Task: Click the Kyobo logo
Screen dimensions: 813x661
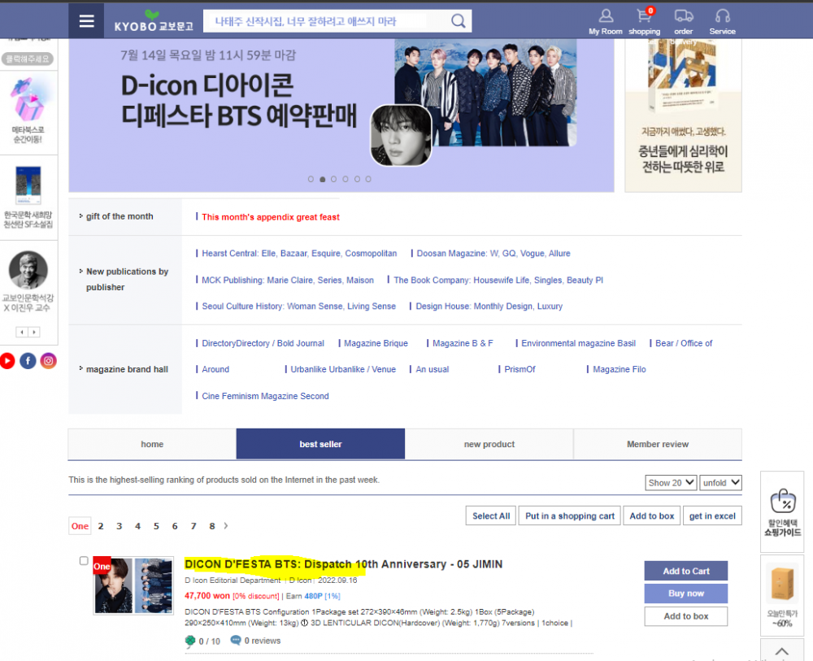Action: click(x=154, y=21)
